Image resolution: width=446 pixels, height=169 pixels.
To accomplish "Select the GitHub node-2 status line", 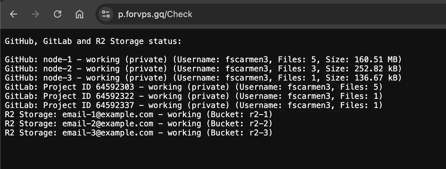I will 203,69.
